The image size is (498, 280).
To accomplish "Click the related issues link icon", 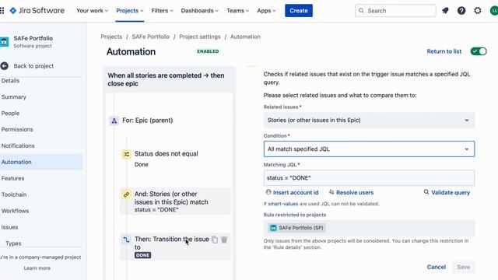I will pyautogui.click(x=126, y=194).
